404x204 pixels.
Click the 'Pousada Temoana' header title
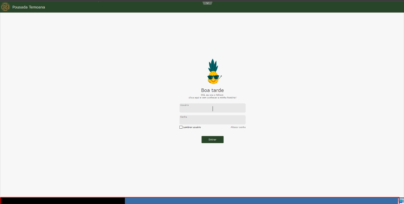pos(29,7)
